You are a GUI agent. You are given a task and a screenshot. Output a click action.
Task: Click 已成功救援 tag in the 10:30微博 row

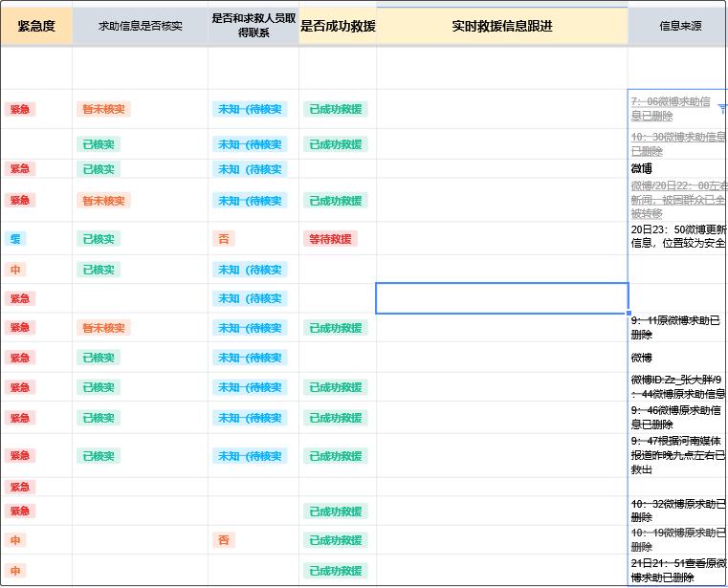click(x=336, y=144)
